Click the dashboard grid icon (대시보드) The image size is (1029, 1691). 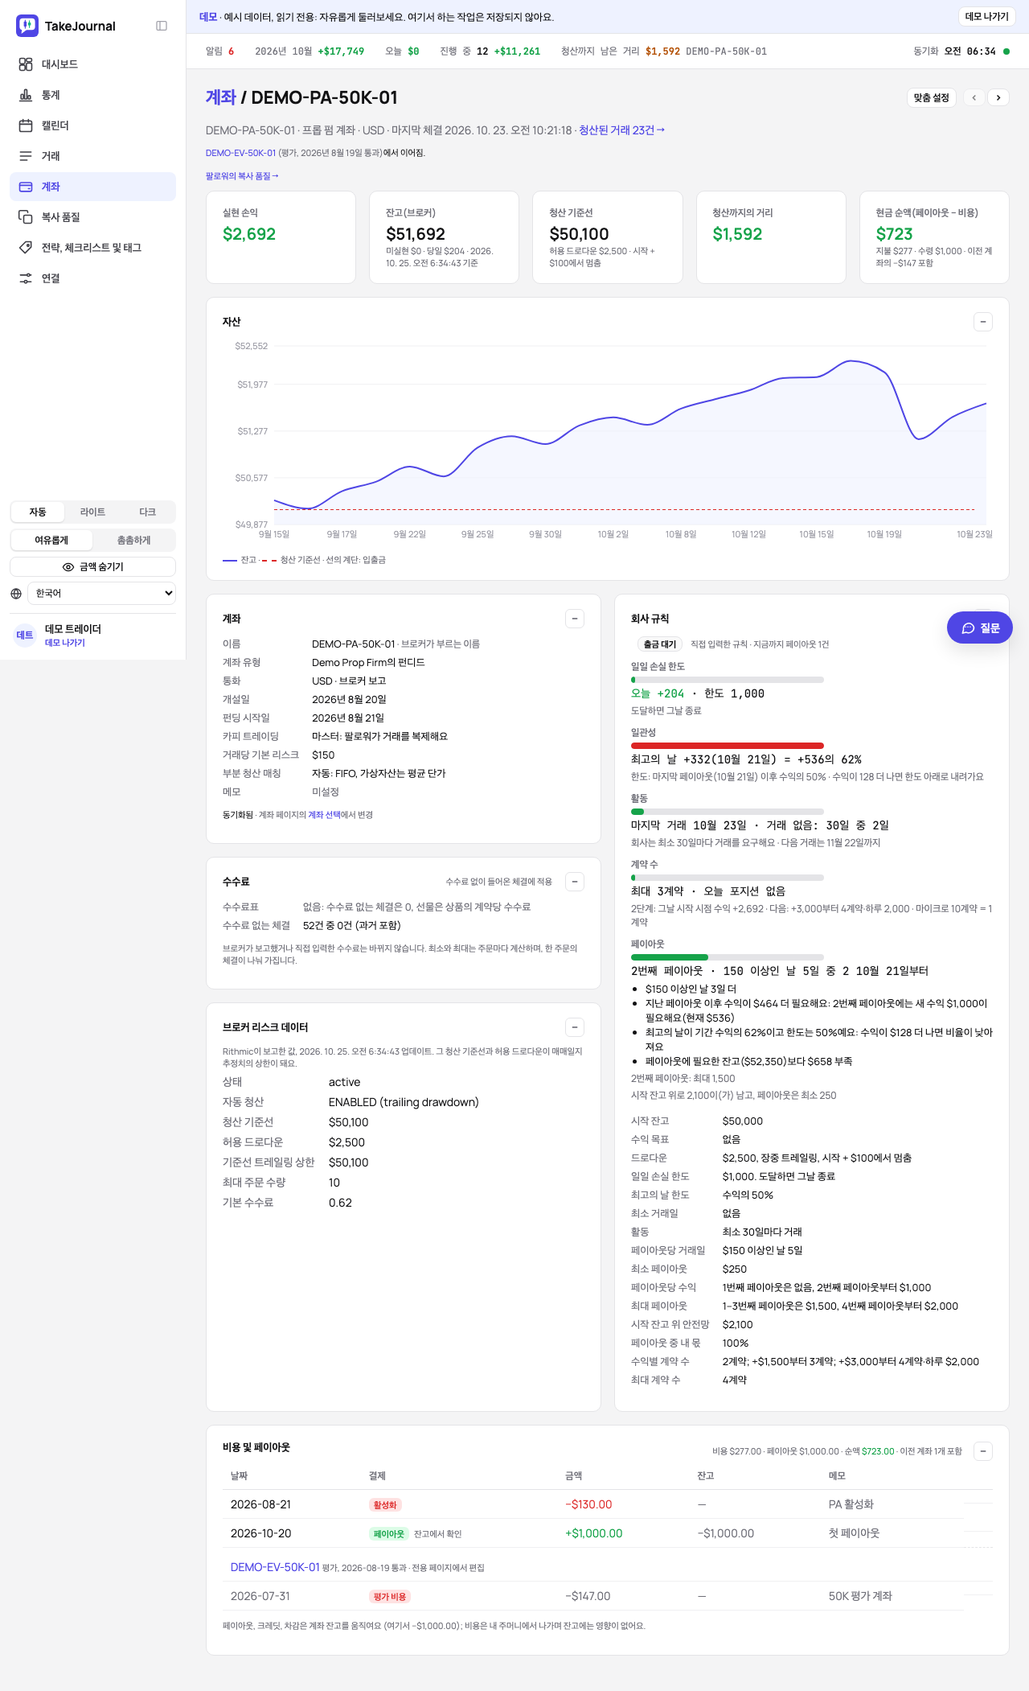coord(26,64)
